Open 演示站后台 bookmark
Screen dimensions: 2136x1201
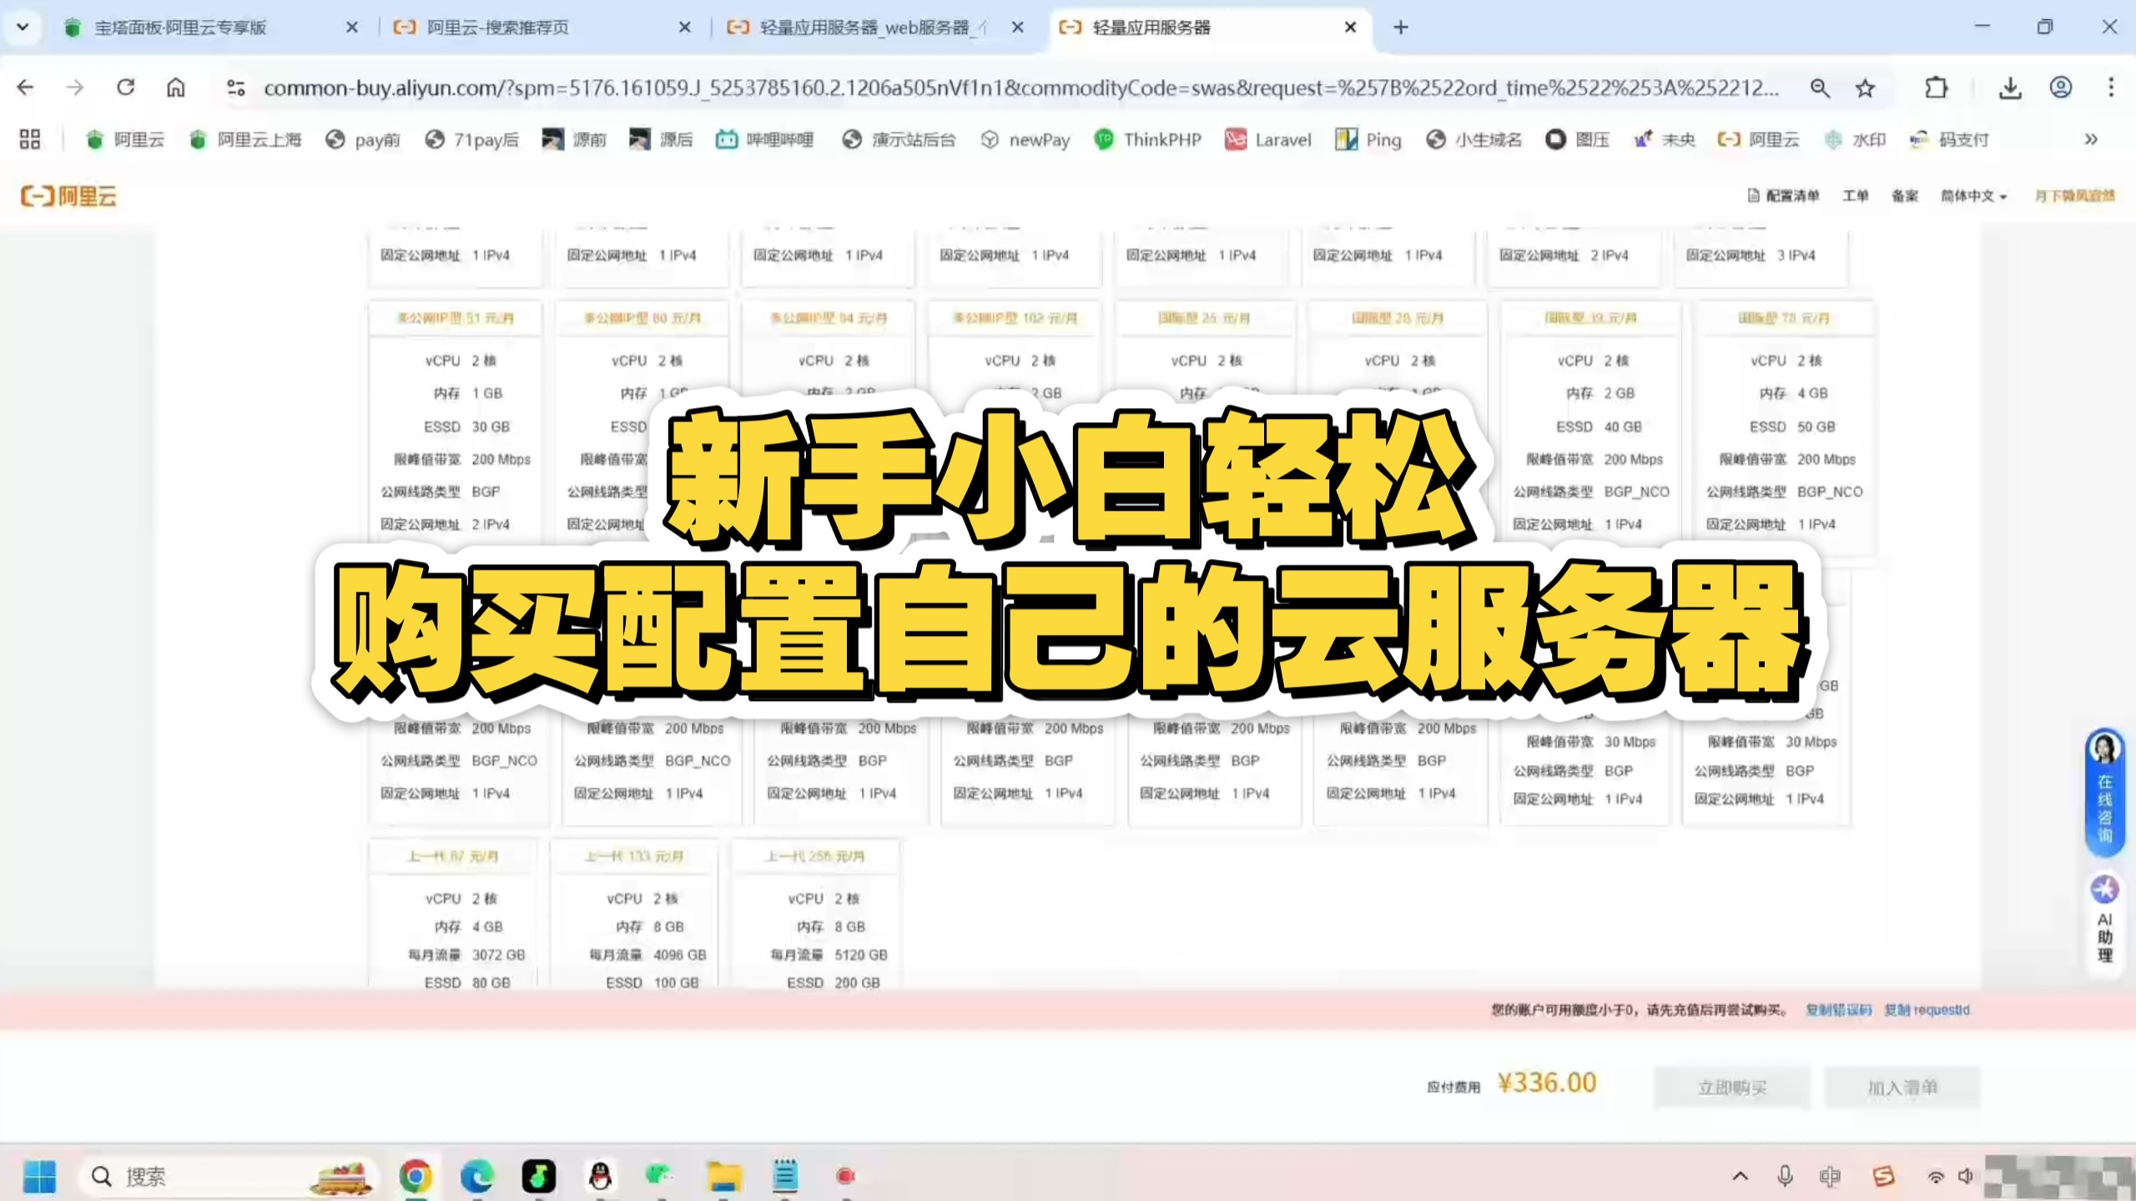899,139
